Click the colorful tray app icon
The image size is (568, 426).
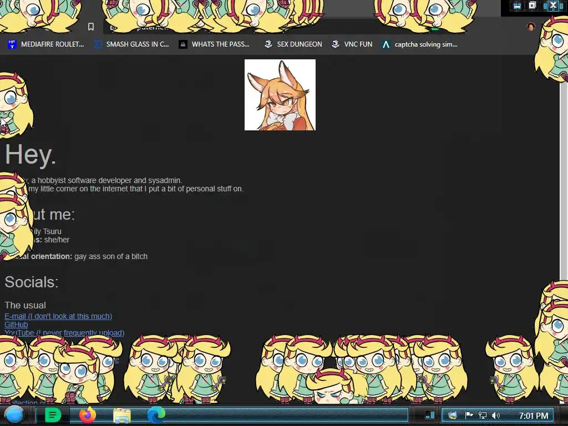(453, 415)
